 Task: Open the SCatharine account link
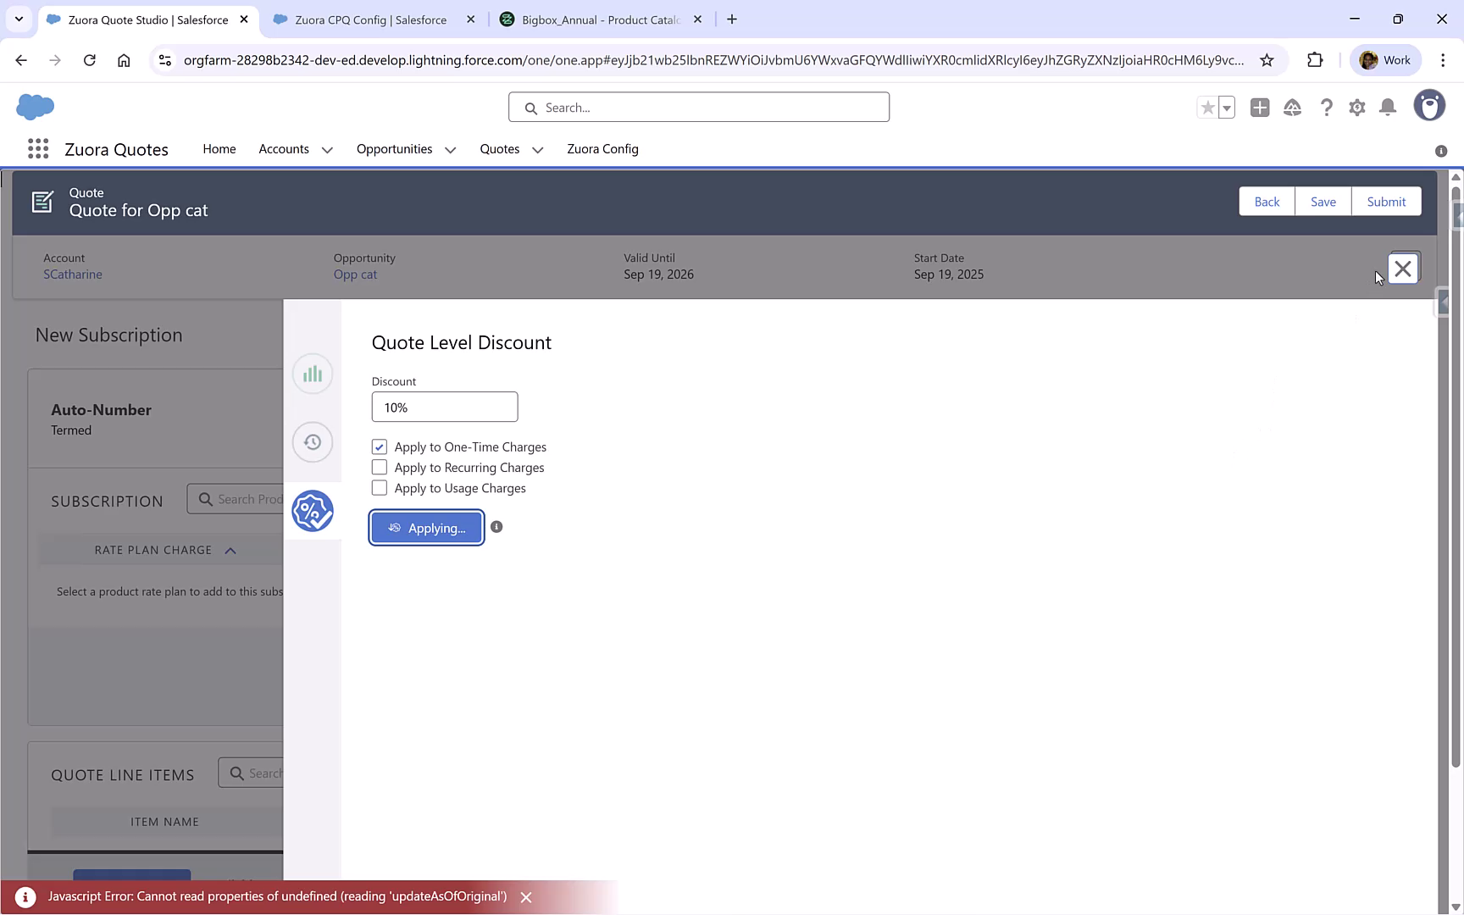[72, 274]
